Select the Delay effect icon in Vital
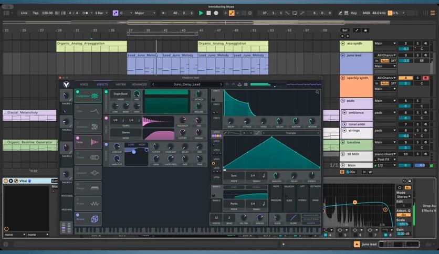This screenshot has width=439, height=254. [x=95, y=142]
